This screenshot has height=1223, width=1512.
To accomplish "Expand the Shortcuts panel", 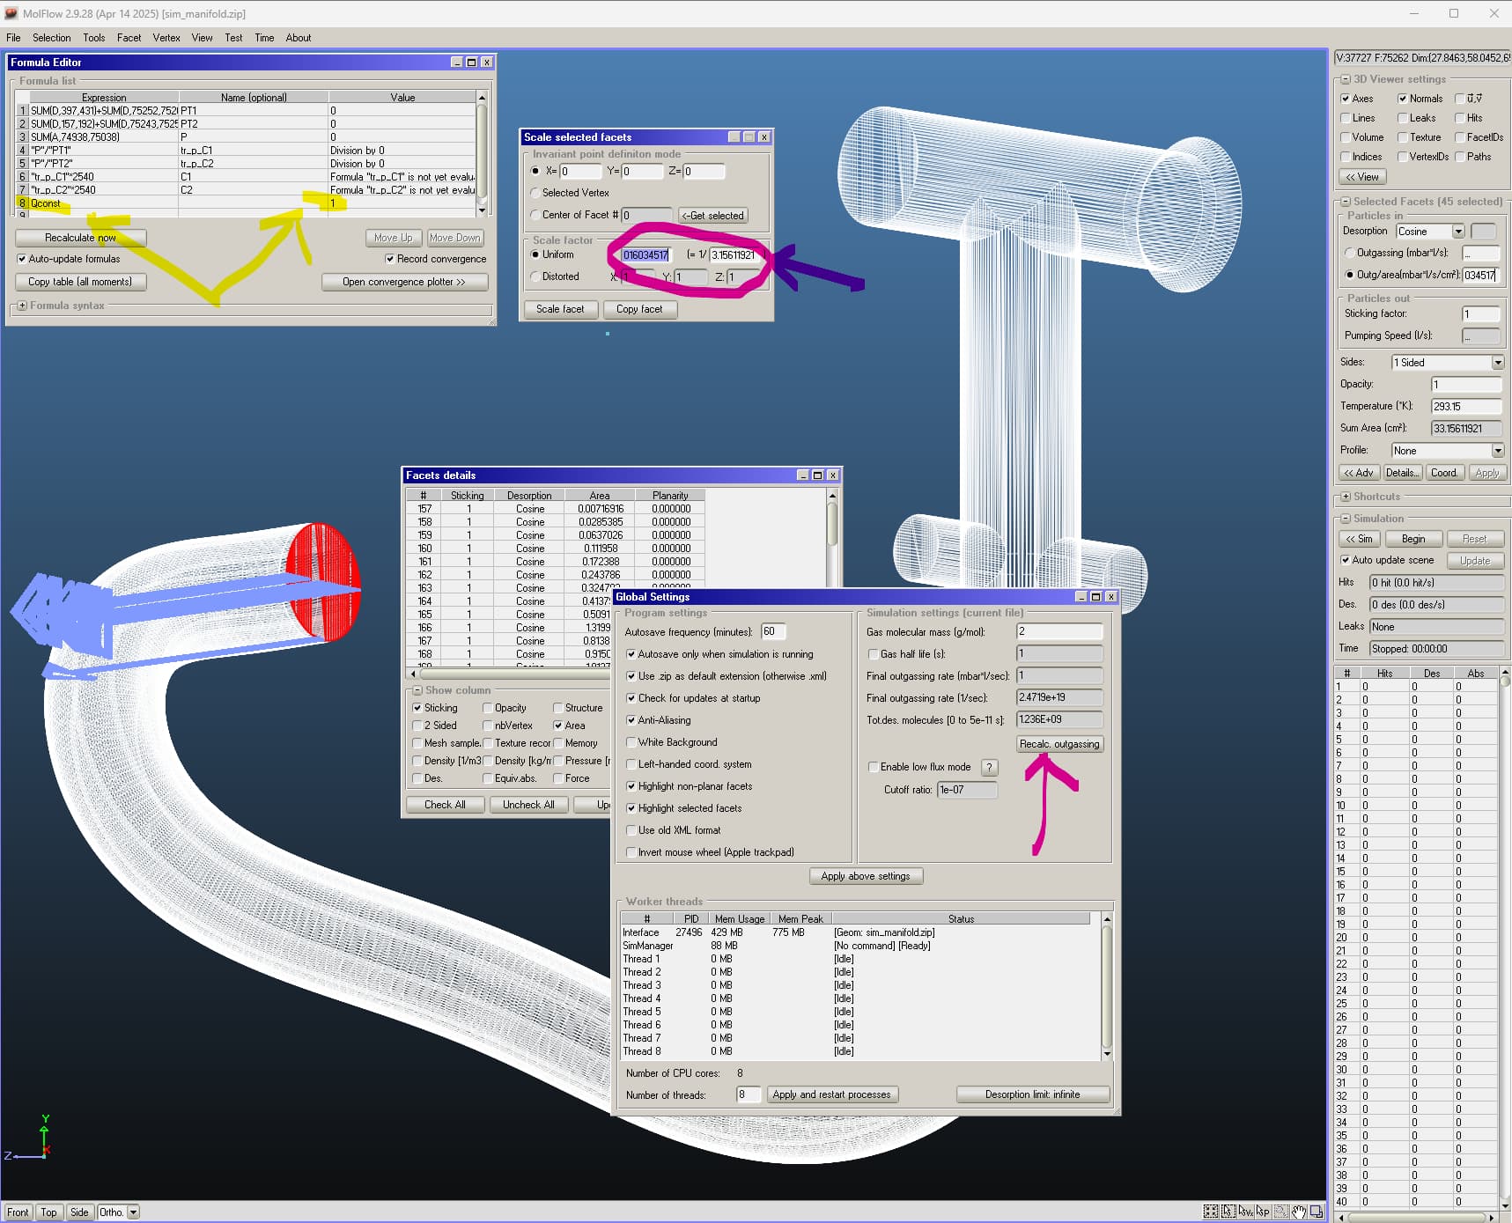I will pos(1345,497).
